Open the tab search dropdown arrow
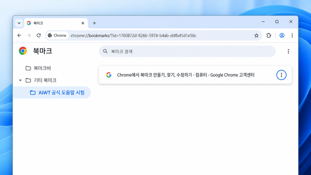 (19, 23)
